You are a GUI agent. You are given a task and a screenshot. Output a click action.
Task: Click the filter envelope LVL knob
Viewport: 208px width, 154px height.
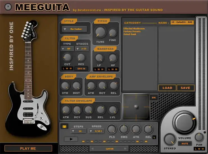pyautogui.click(x=113, y=110)
